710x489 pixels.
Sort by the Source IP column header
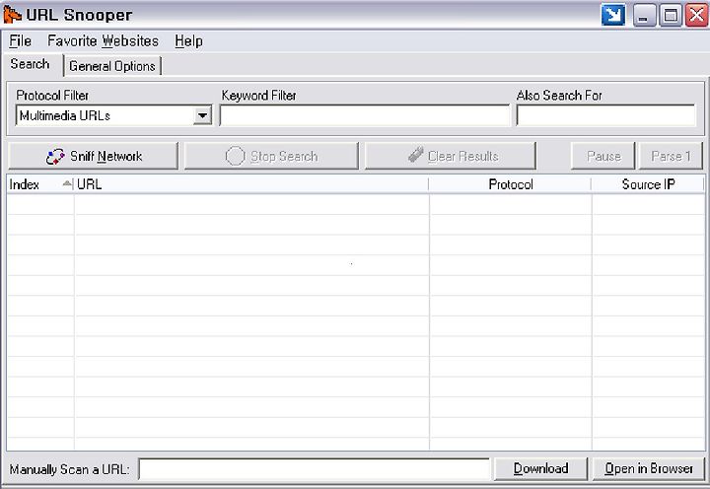[x=648, y=184]
